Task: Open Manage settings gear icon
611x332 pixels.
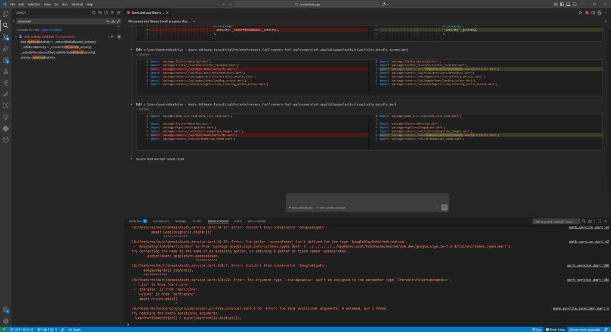Action: coord(5,321)
